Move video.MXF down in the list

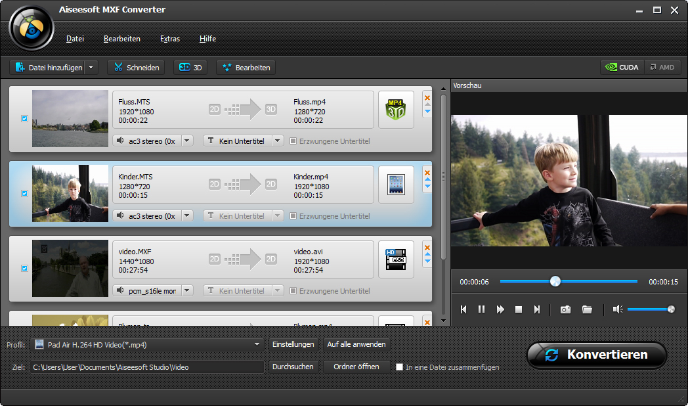click(427, 261)
